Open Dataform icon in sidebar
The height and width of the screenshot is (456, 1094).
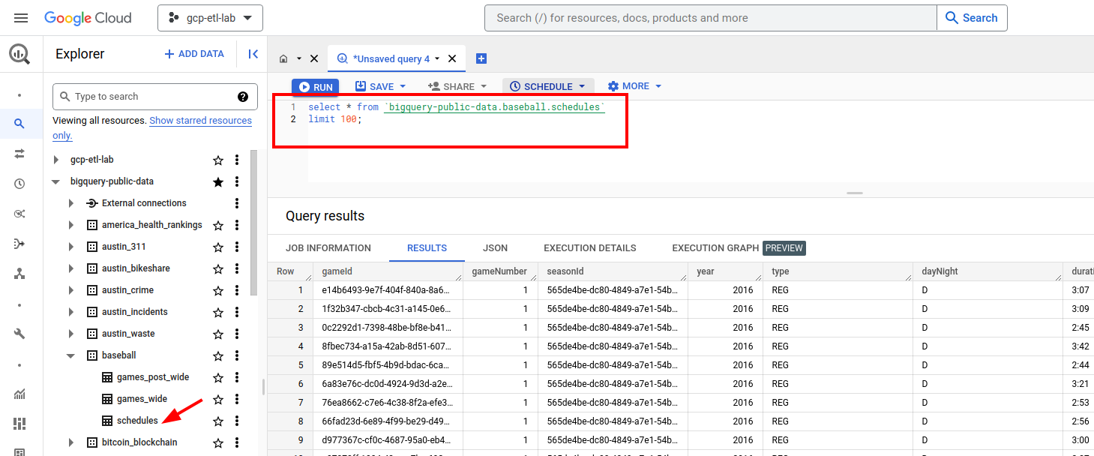point(19,244)
